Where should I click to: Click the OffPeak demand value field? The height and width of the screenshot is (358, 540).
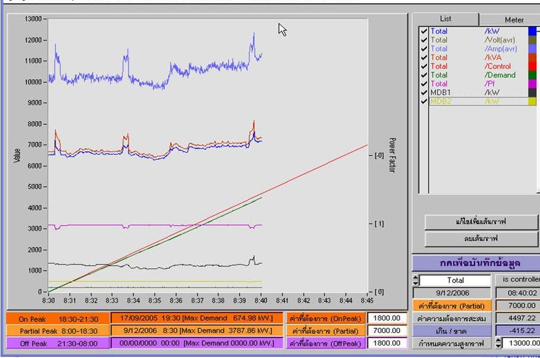pos(386,343)
